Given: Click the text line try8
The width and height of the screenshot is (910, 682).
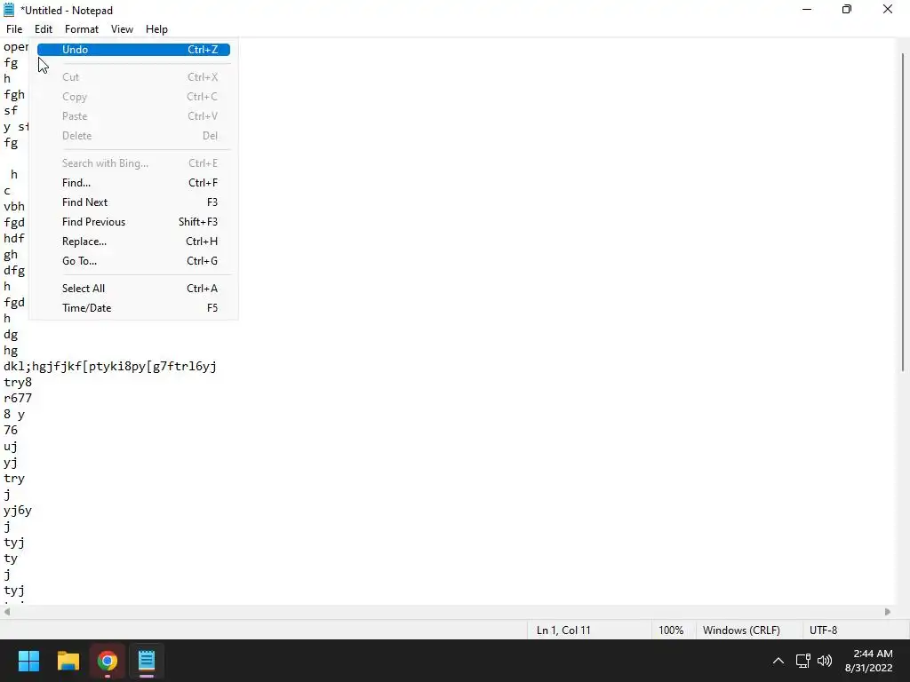Looking at the screenshot, I should tap(18, 382).
